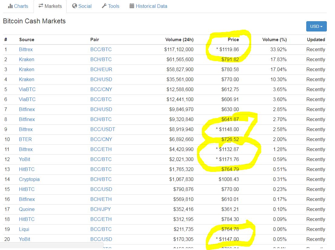335x250 pixels.
Task: Click the Pair column header
Action: click(94, 40)
